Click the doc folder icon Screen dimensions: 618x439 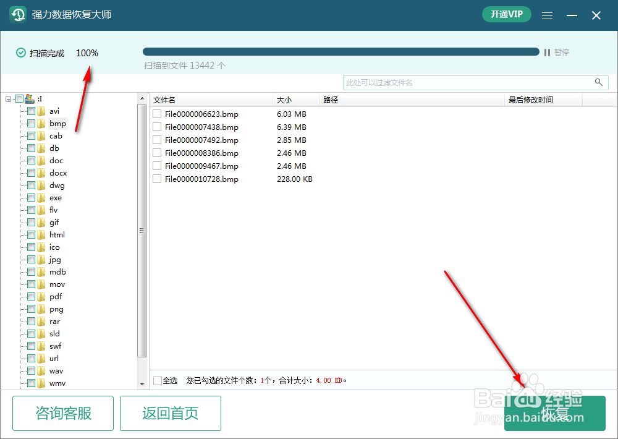coord(41,161)
